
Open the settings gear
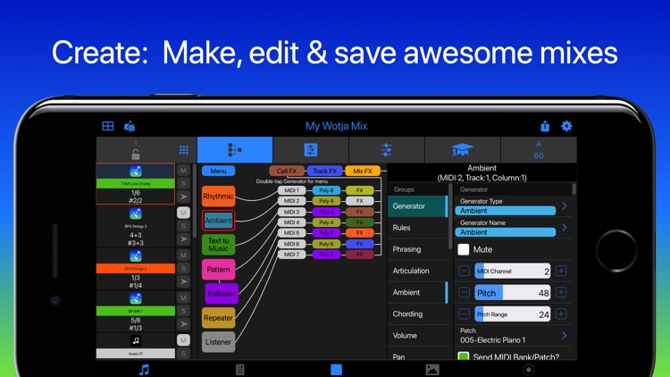pos(566,126)
